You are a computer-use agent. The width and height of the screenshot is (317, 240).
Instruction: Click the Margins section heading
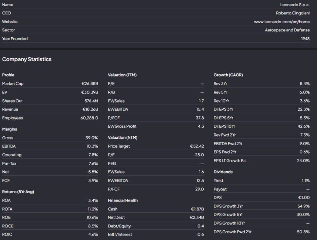coord(10,129)
